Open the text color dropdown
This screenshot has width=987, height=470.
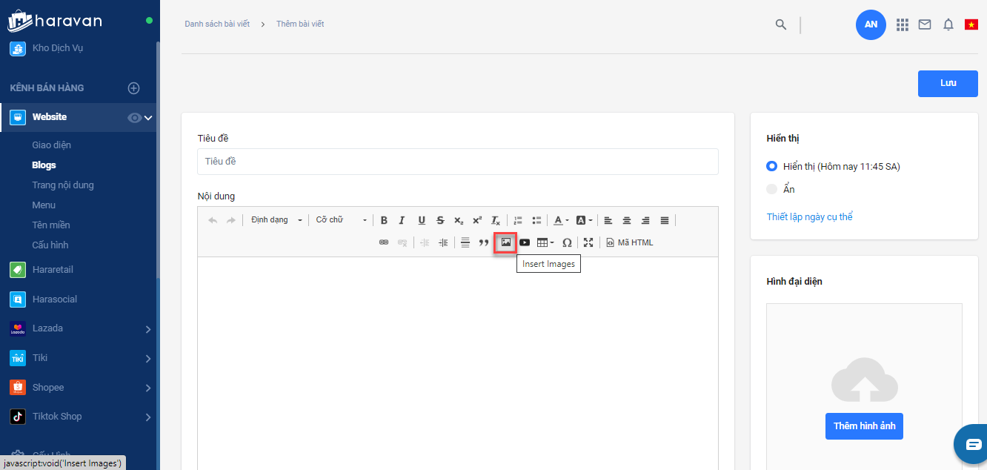(561, 220)
